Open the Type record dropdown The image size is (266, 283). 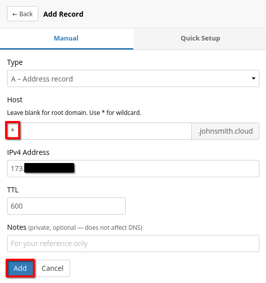click(x=133, y=78)
